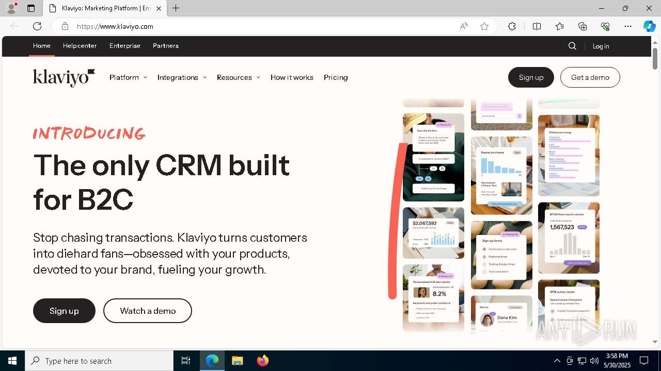The height and width of the screenshot is (371, 661).
Task: Open the notification center icon
Action: click(644, 361)
